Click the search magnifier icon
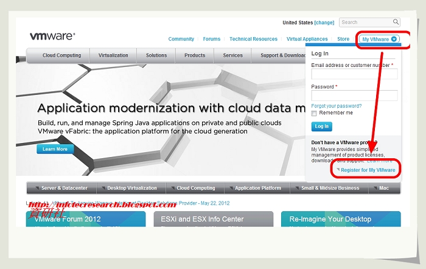Viewport: 426px width, 269px height. [396, 22]
